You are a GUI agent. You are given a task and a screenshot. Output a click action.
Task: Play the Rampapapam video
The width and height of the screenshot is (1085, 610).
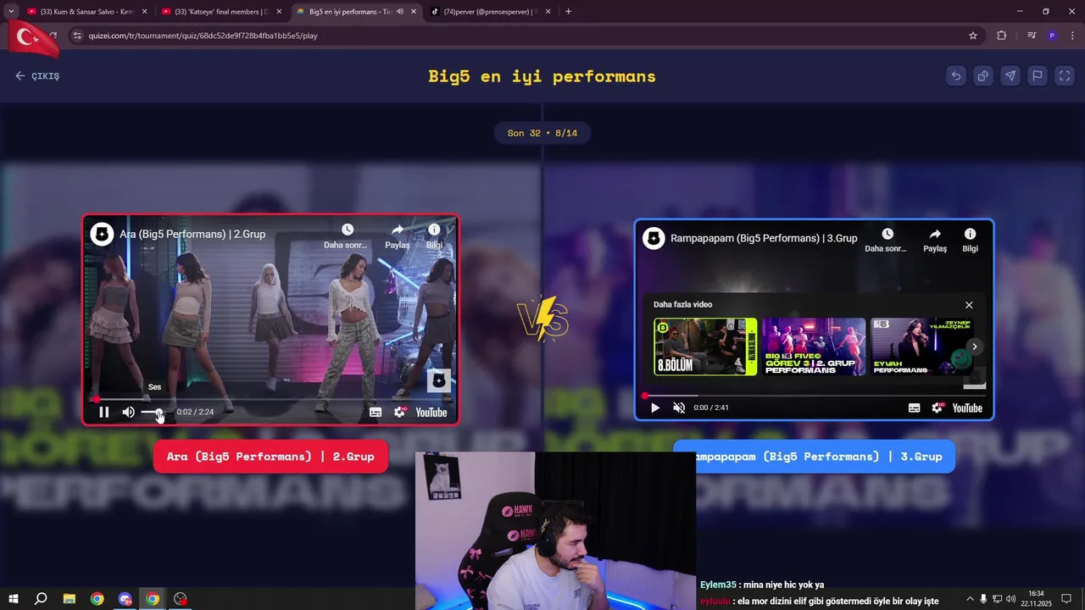pyautogui.click(x=655, y=408)
